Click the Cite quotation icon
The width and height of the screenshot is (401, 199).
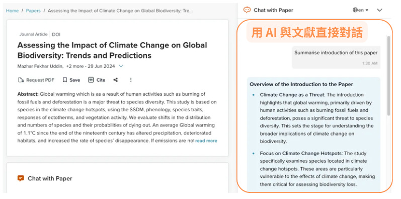(91, 80)
